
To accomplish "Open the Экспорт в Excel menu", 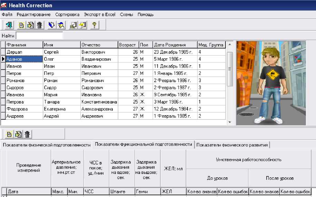I will (100, 14).
